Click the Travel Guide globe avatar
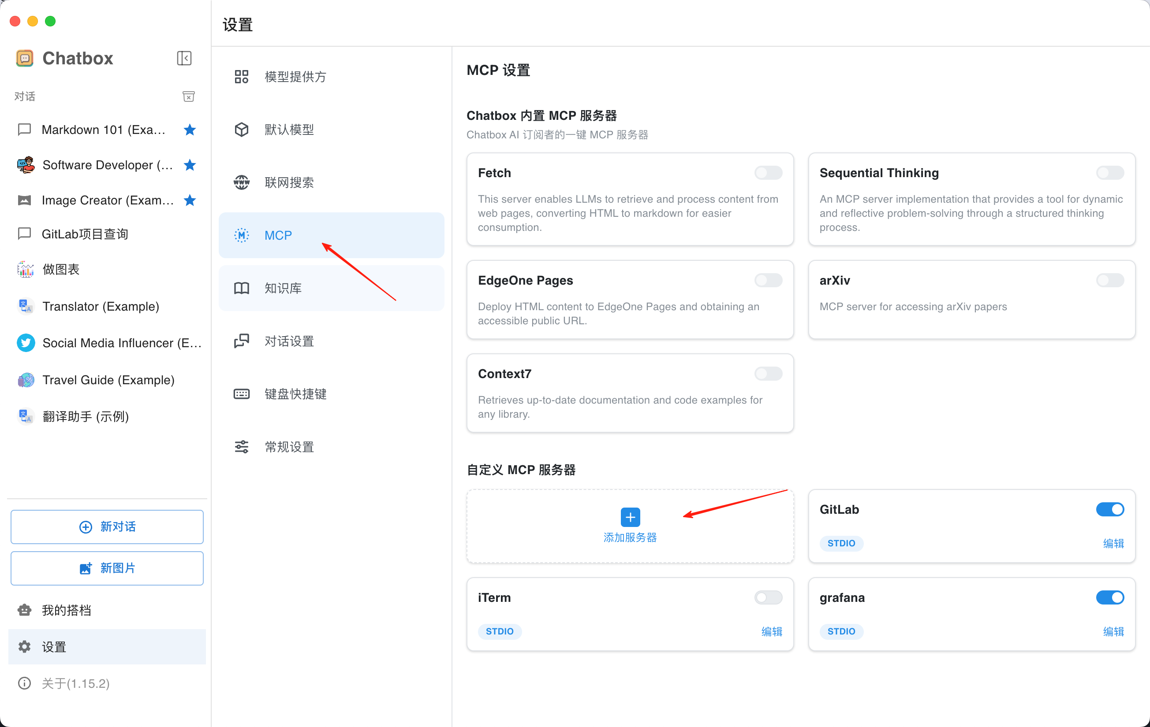The image size is (1150, 727). tap(26, 380)
